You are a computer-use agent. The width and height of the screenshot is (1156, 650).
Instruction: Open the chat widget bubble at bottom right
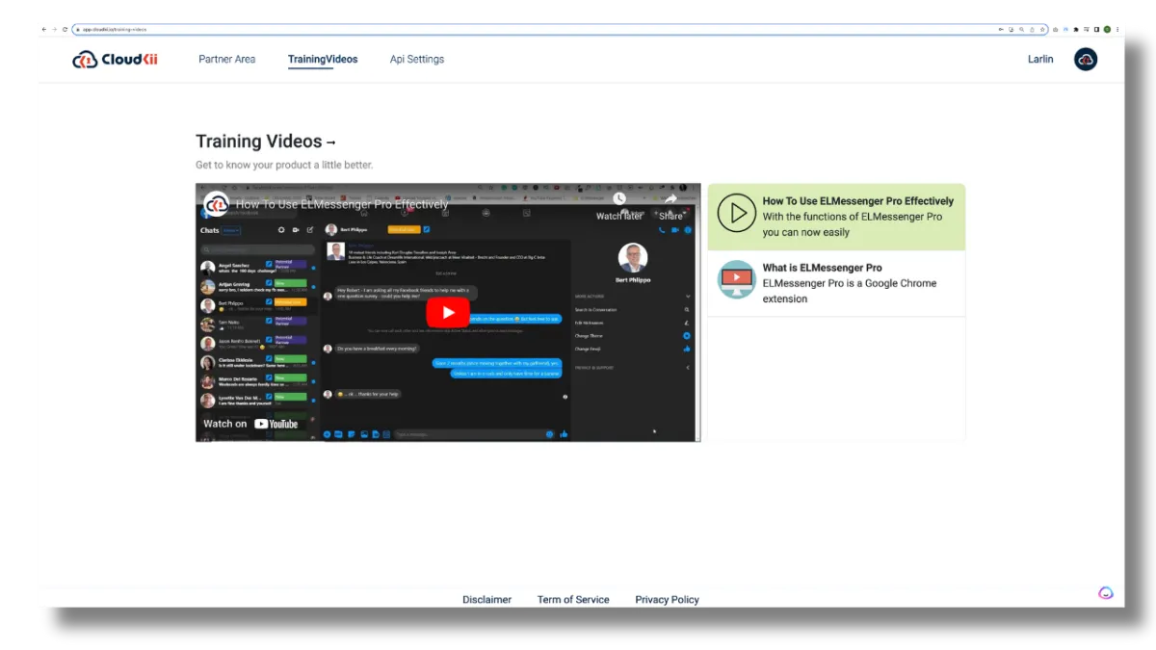point(1106,593)
